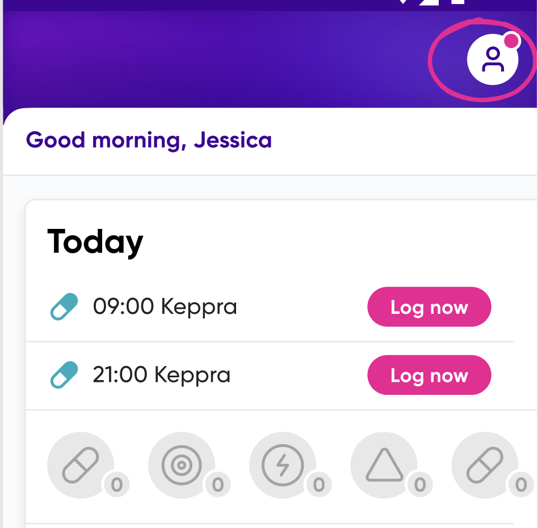Tap the zero badge on triangle icon
Viewport: 538px width, 528px height.
420,484
